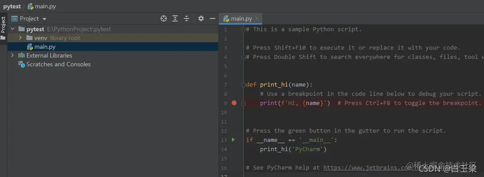Expand all items in Project panel
484x177 pixels.
175,18
